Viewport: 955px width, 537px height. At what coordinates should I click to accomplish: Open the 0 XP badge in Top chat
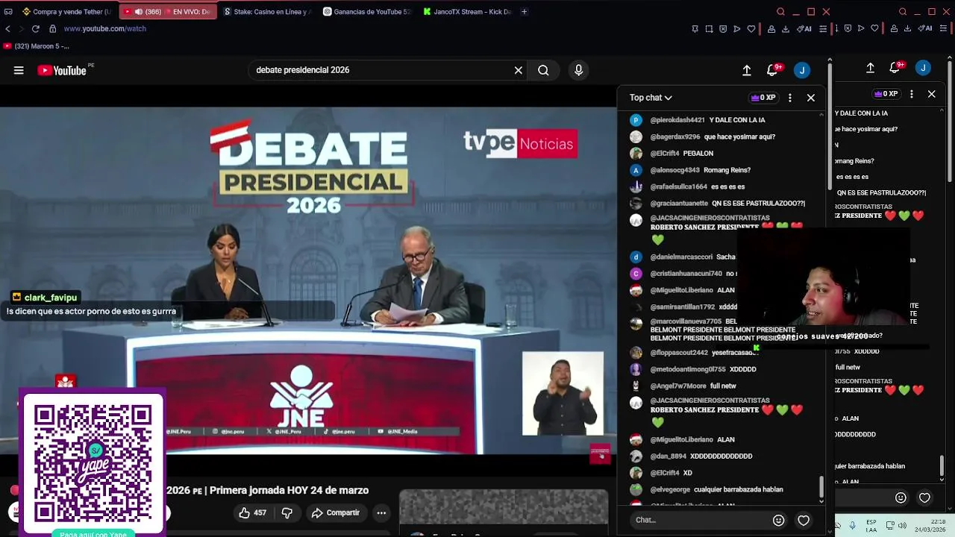(763, 98)
